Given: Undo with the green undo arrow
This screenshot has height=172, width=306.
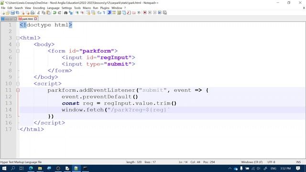Looking at the screenshot, I should click(55, 13).
